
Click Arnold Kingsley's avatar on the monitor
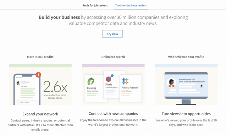pos(171,83)
